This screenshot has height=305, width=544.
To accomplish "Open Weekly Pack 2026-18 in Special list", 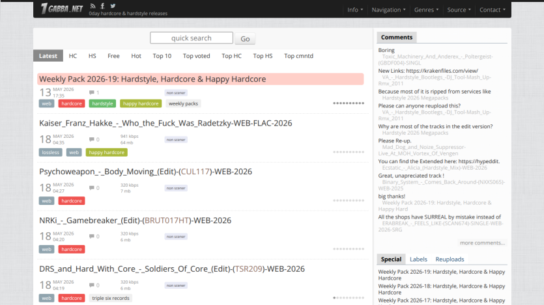I will coord(442,289).
